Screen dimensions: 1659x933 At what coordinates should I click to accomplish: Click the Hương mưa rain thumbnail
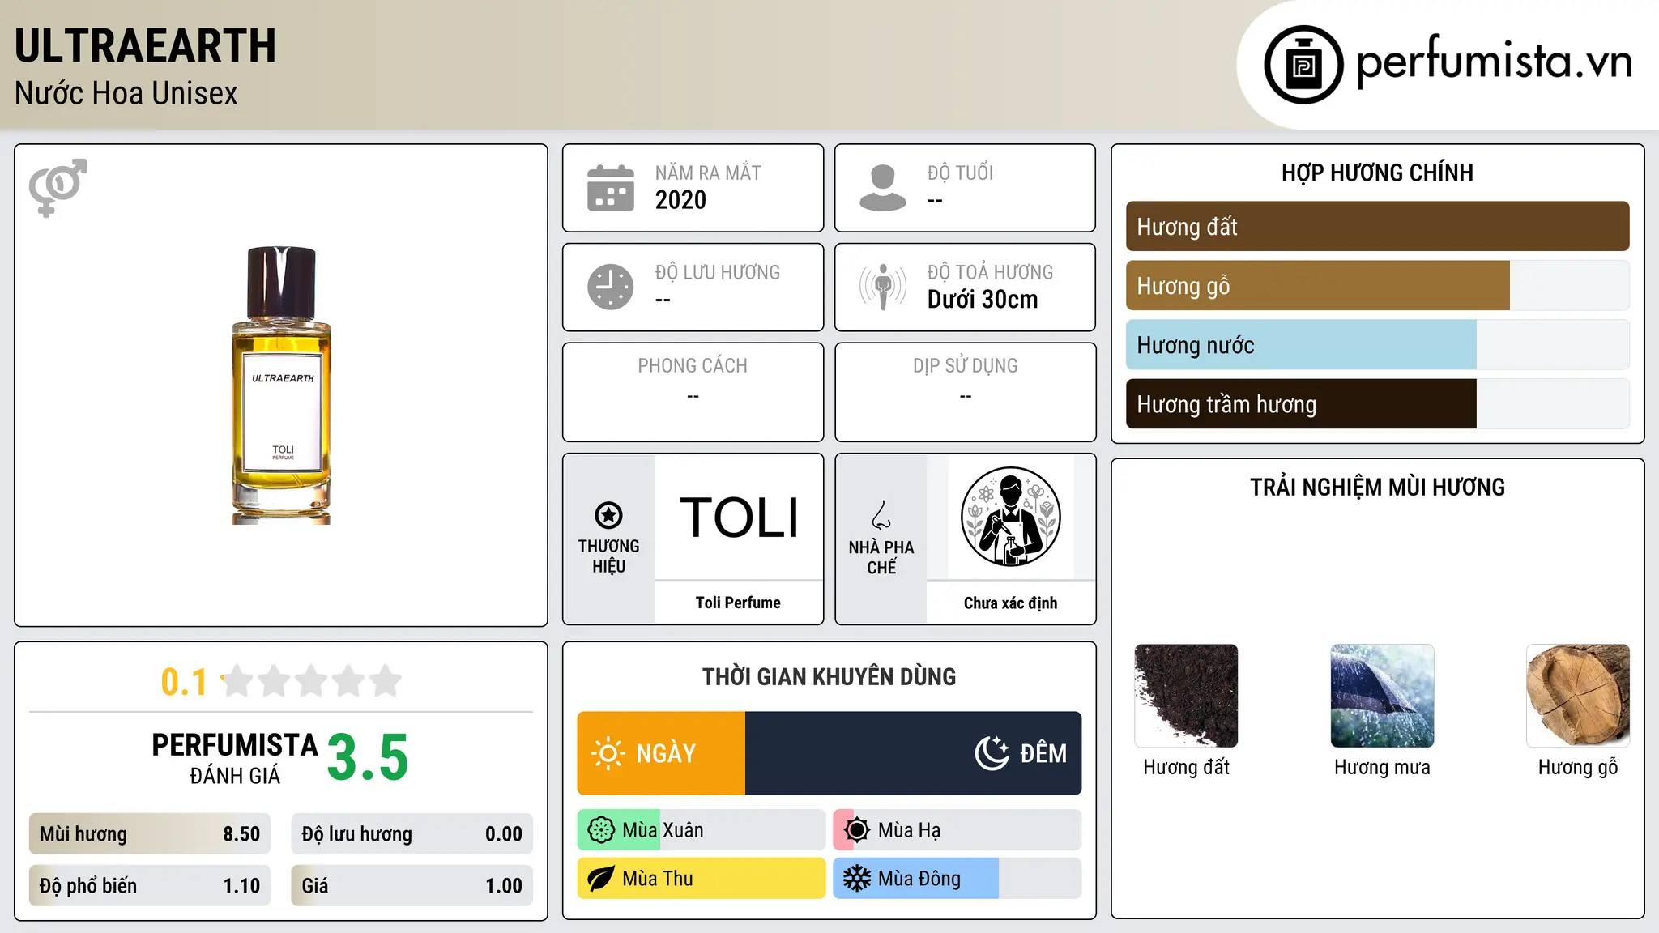click(x=1382, y=696)
